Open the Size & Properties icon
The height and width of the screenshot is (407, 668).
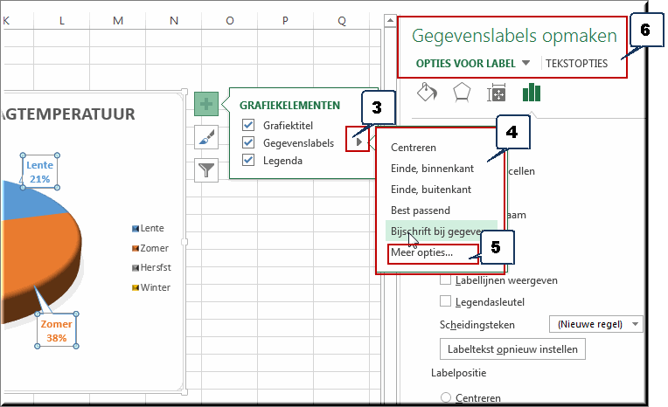[x=497, y=93]
